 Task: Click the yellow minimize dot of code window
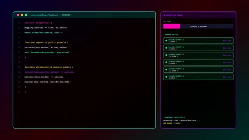[x=22, y=15]
